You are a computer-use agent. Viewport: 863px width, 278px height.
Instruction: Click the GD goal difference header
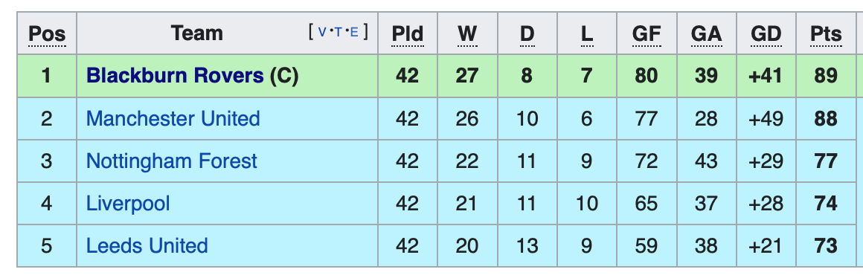click(x=766, y=34)
